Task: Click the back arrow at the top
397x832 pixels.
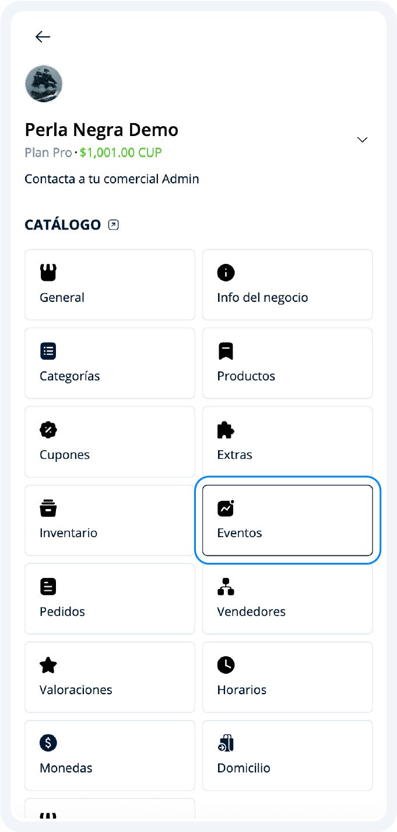Action: pos(43,36)
